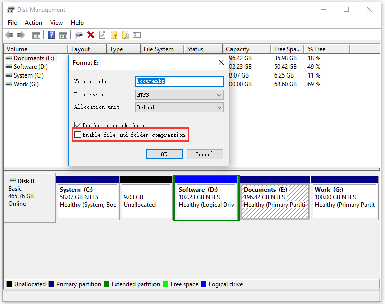Uncheck Perform a quick format
This screenshot has width=385, height=304.
pyautogui.click(x=78, y=125)
